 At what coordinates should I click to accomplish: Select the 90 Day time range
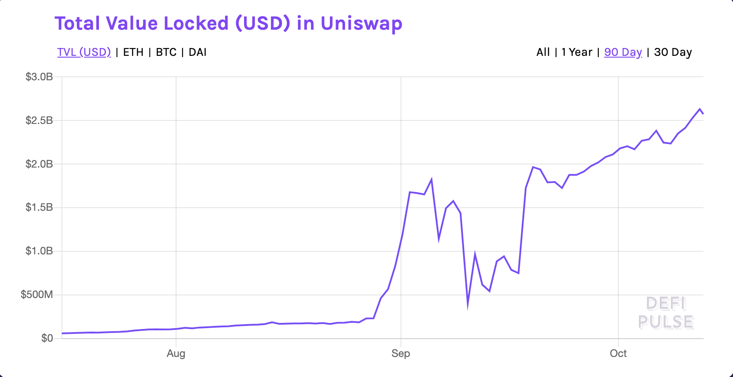tap(623, 52)
